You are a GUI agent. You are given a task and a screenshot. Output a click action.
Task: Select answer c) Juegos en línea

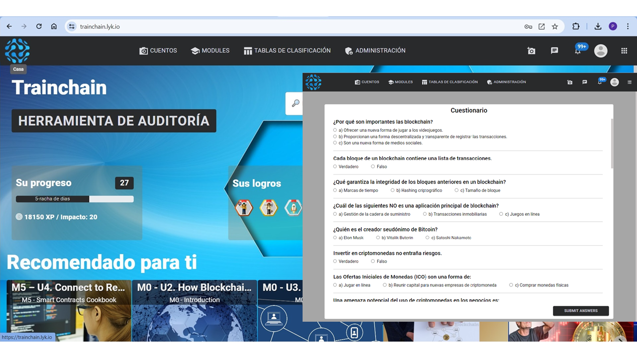pyautogui.click(x=501, y=214)
